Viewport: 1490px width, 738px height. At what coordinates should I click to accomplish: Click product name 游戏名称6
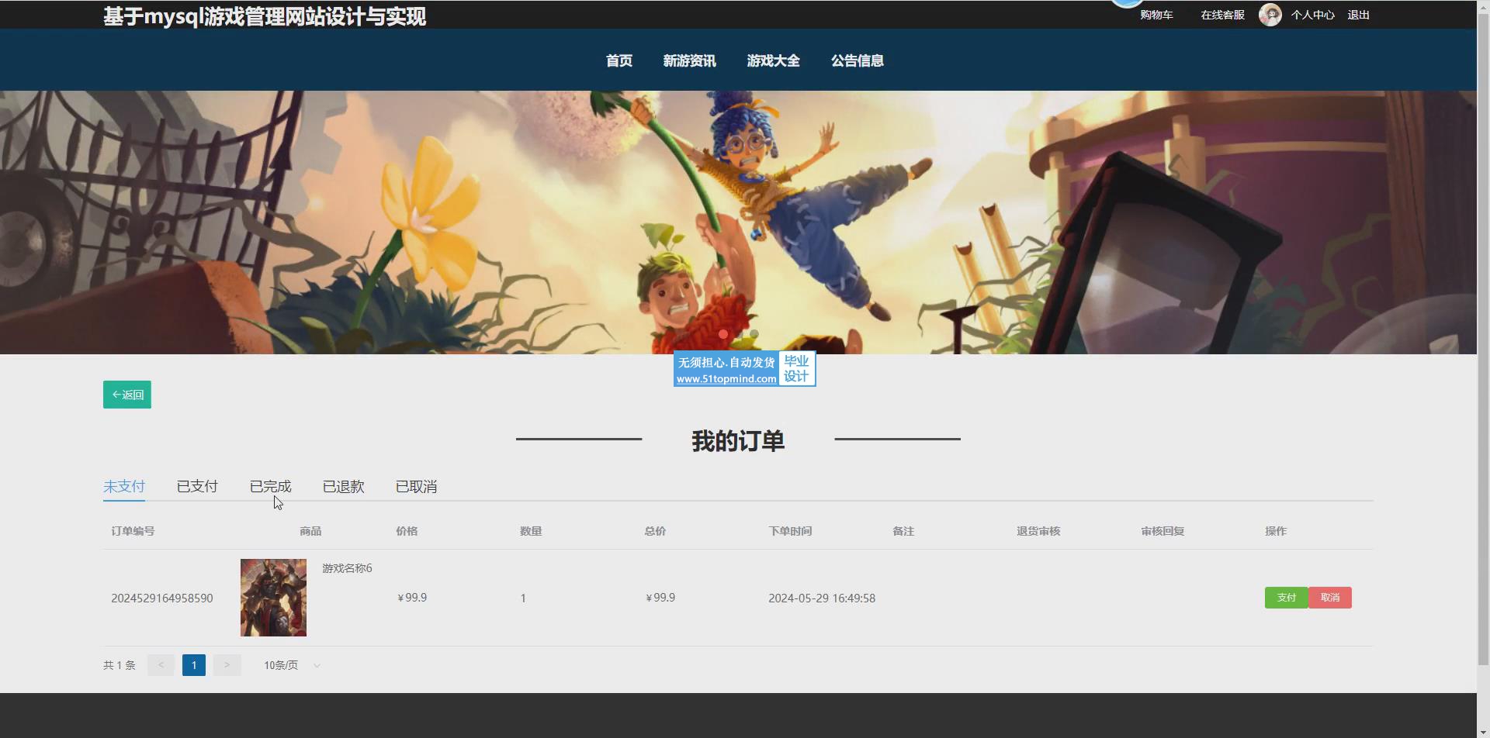tap(347, 568)
